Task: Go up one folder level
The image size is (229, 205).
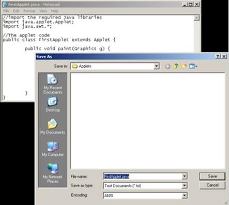Action: 176,66
